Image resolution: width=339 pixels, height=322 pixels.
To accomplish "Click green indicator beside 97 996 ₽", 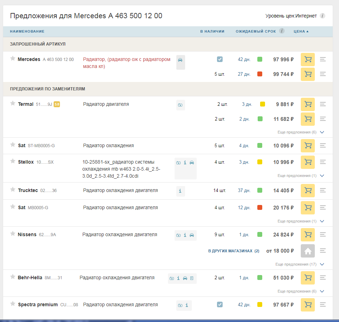I will pyautogui.click(x=260, y=59).
